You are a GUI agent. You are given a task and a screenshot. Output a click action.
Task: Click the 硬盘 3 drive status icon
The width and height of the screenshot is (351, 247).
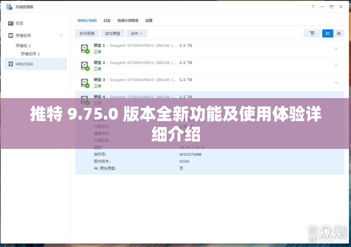pos(85,83)
